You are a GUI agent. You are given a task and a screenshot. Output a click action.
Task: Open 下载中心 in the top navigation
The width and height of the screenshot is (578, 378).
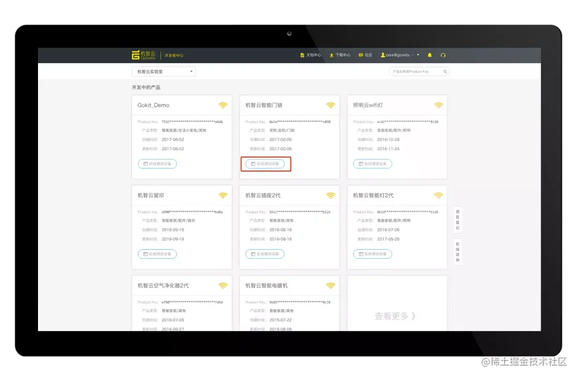click(340, 55)
